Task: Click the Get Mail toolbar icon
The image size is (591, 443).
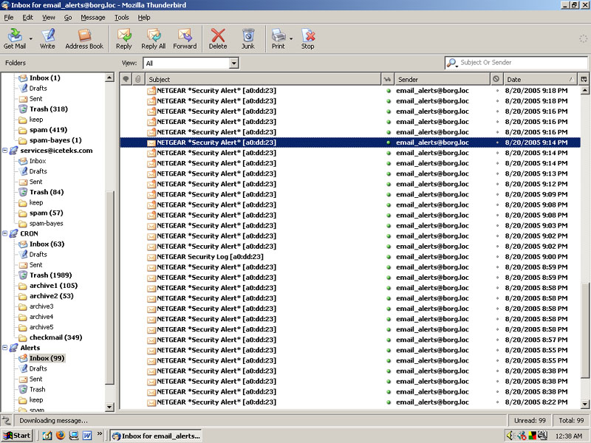Action: tap(15, 38)
